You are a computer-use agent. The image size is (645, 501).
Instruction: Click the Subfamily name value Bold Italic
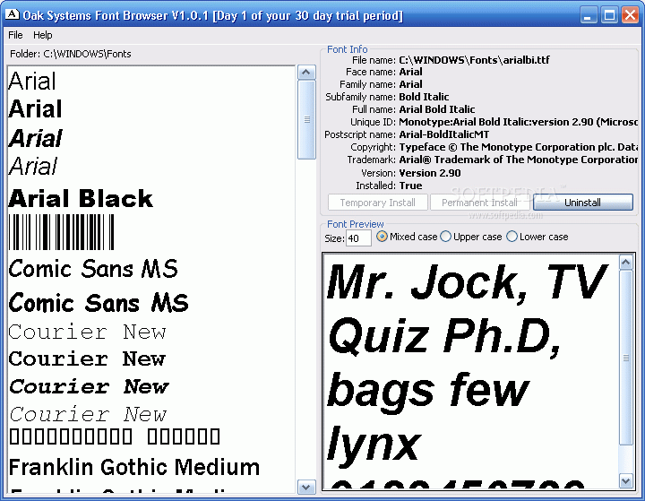(x=424, y=97)
